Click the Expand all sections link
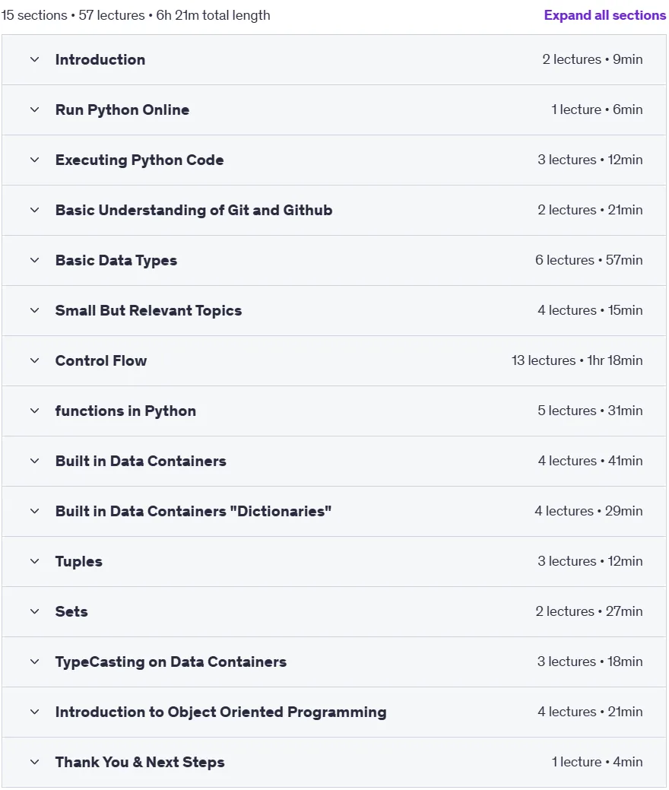The width and height of the screenshot is (669, 790). [x=604, y=15]
